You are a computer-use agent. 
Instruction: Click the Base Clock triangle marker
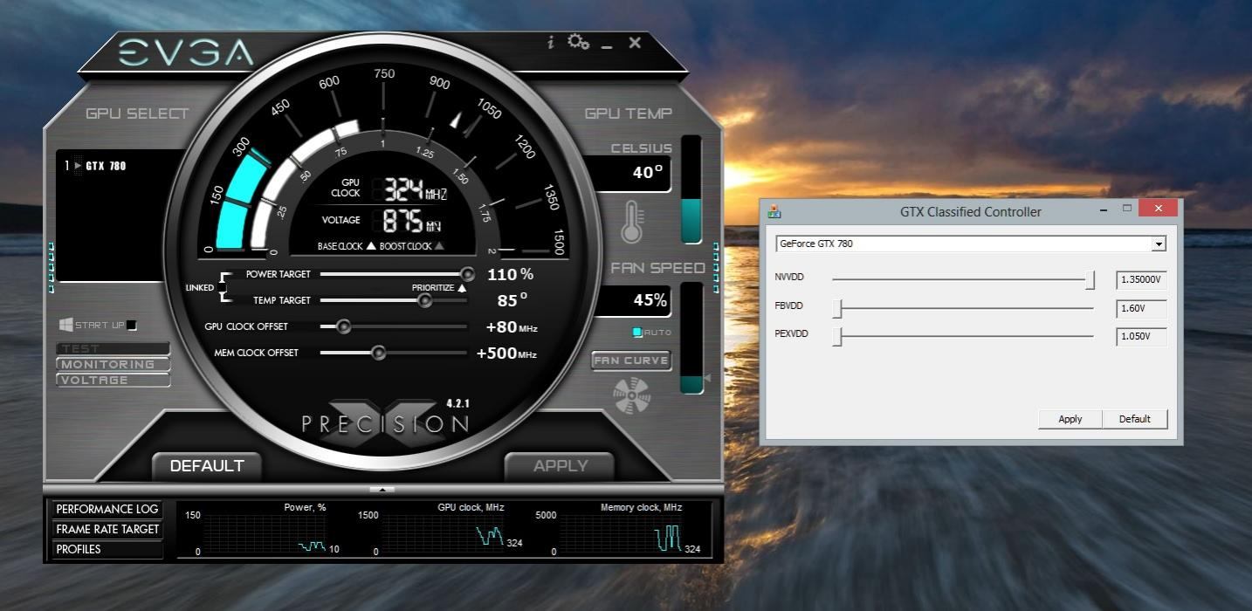(x=371, y=246)
